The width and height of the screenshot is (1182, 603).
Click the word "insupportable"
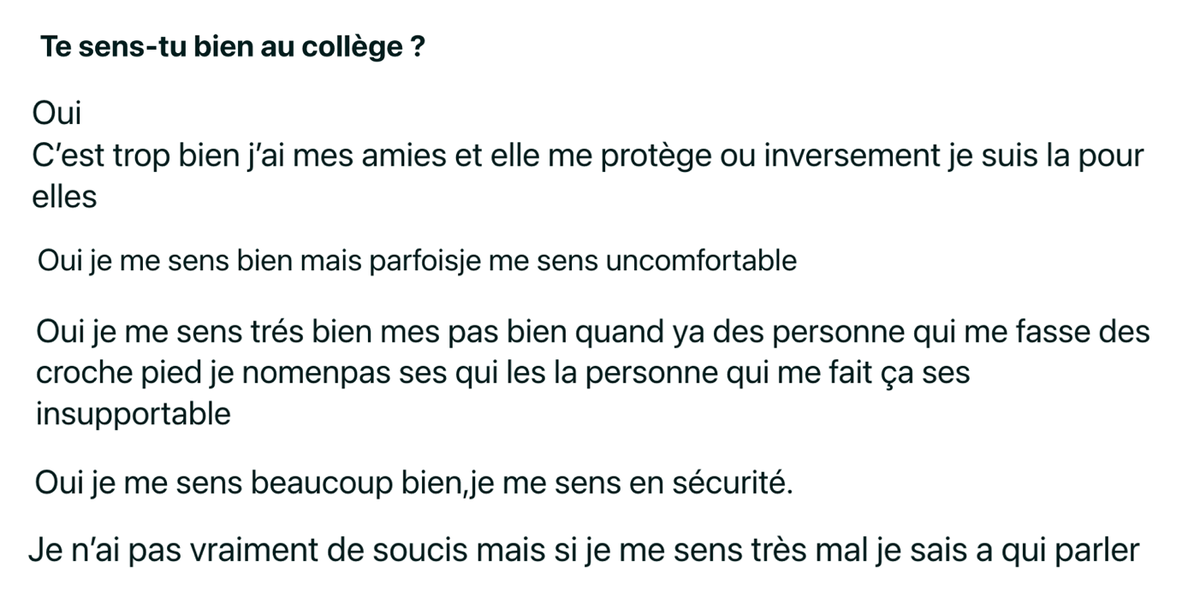(x=134, y=415)
